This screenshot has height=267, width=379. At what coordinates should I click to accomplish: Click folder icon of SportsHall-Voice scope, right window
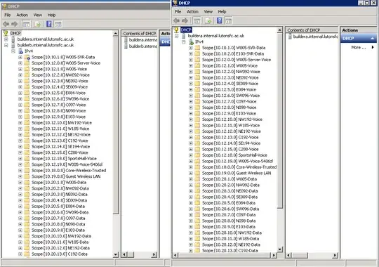(x=197, y=155)
